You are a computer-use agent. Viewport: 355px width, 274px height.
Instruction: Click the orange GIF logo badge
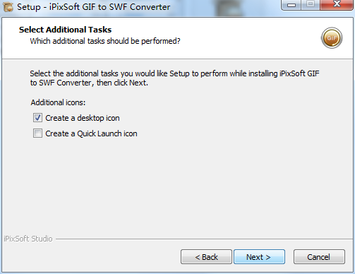[332, 38]
